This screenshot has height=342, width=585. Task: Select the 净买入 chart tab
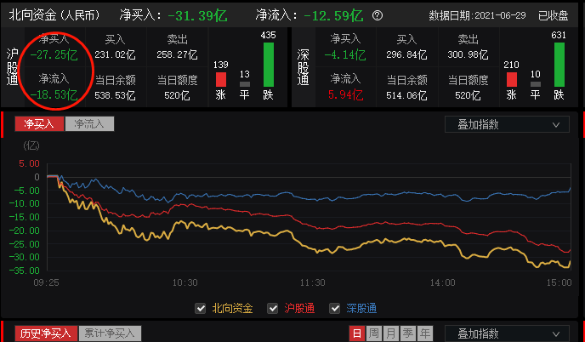tap(39, 124)
